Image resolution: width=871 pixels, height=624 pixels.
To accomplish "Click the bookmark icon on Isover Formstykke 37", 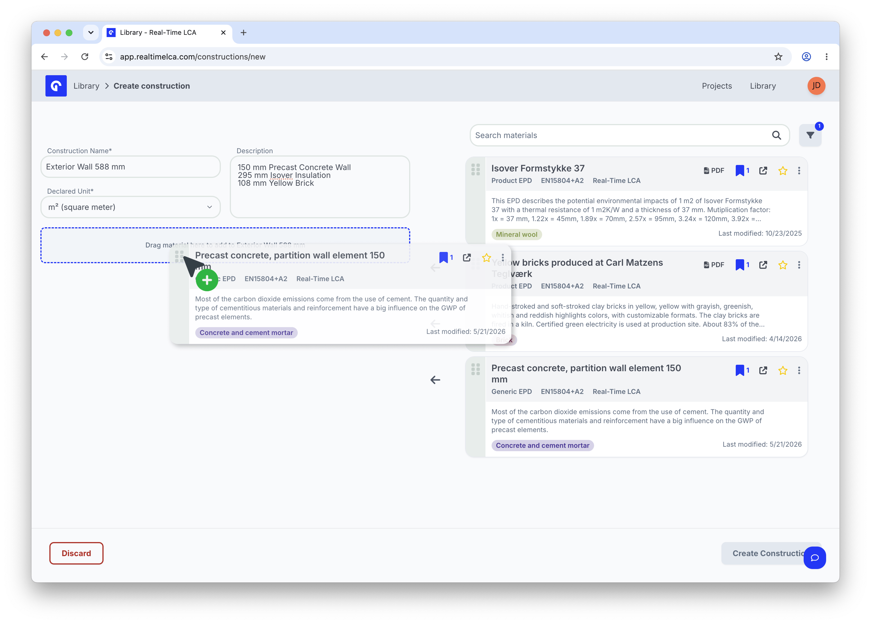I will click(740, 171).
